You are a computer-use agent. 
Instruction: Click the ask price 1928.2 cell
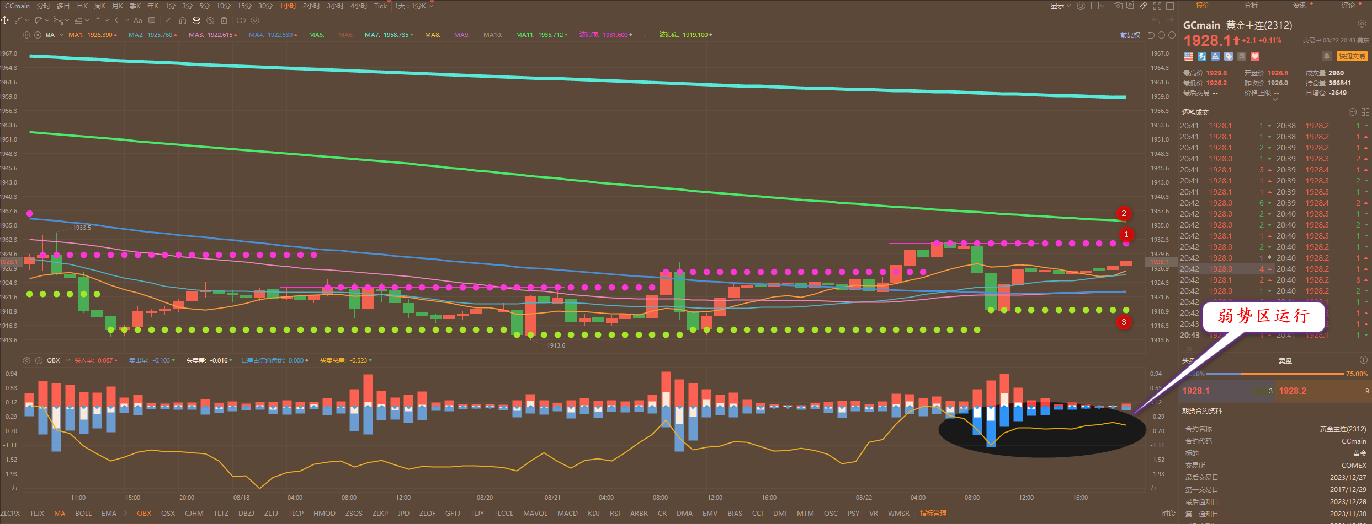(1323, 391)
